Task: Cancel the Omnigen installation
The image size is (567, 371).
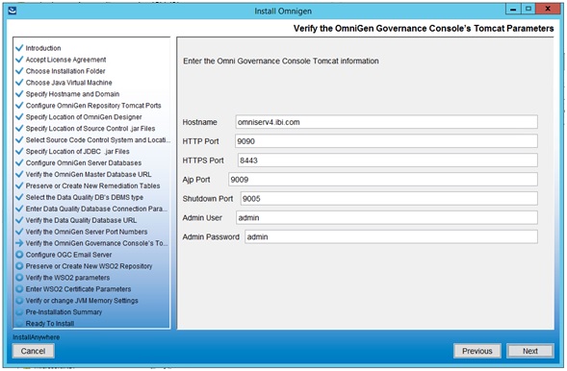Action: 34,351
